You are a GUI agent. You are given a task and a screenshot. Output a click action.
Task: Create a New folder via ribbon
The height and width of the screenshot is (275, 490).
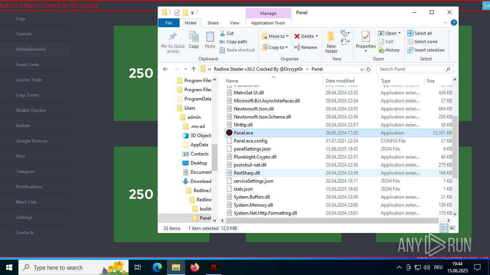[332, 42]
